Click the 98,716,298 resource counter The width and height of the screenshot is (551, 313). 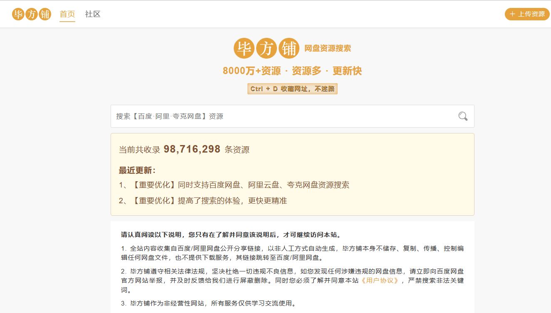click(x=192, y=149)
